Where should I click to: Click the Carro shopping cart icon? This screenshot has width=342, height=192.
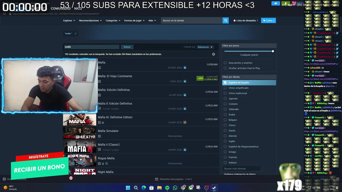click(264, 21)
